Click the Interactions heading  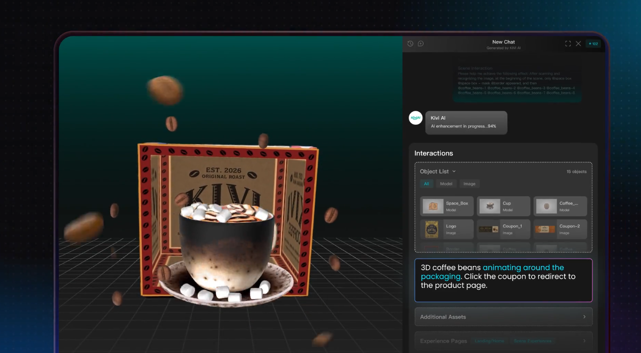pos(434,153)
